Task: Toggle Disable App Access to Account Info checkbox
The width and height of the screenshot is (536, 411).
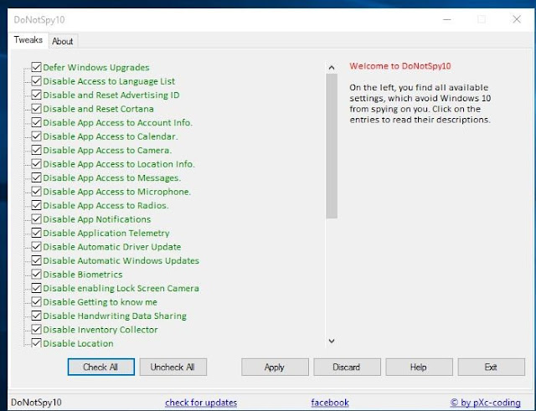Action: click(x=36, y=122)
